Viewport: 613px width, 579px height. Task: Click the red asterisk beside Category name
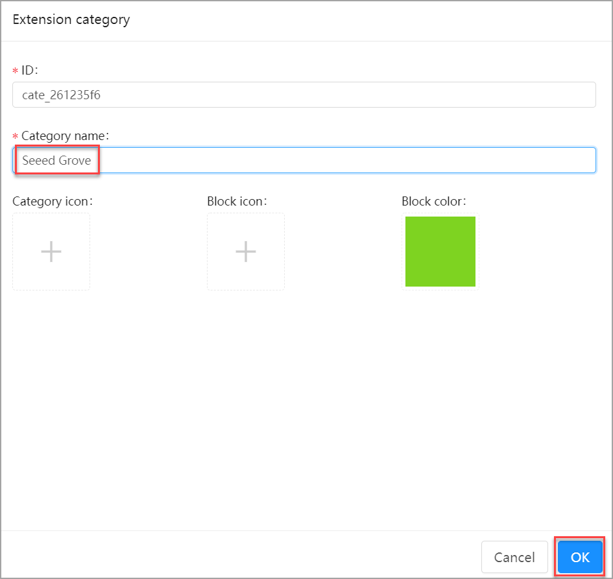coord(16,137)
